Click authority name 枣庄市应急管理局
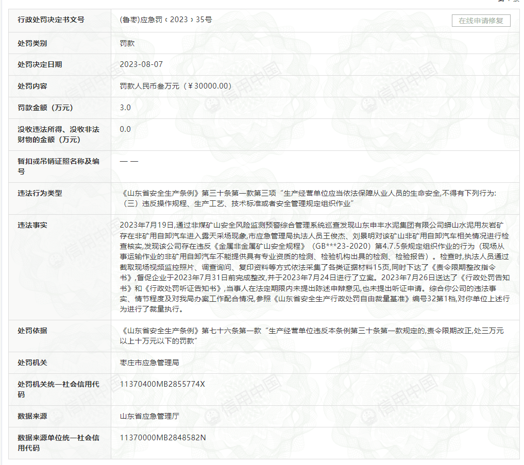Image resolution: width=524 pixels, height=465 pixels. [149, 363]
